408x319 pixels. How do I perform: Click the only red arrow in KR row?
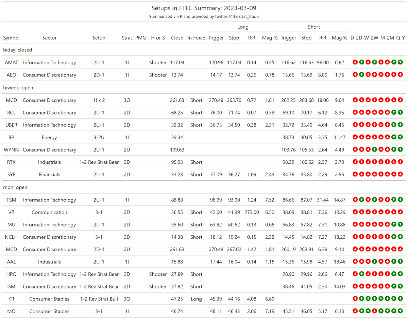(355, 299)
